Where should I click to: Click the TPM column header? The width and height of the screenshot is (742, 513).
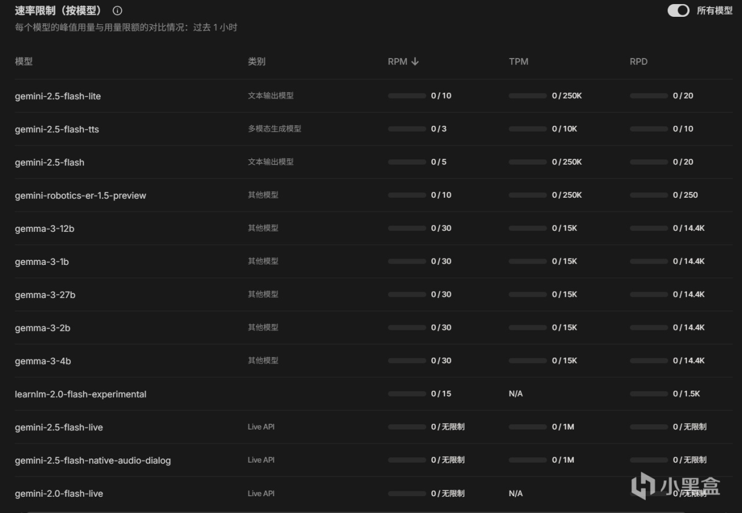pos(518,61)
